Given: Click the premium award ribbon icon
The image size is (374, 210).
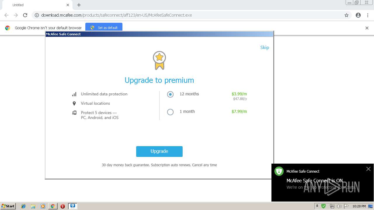Looking at the screenshot, I should pyautogui.click(x=159, y=60).
